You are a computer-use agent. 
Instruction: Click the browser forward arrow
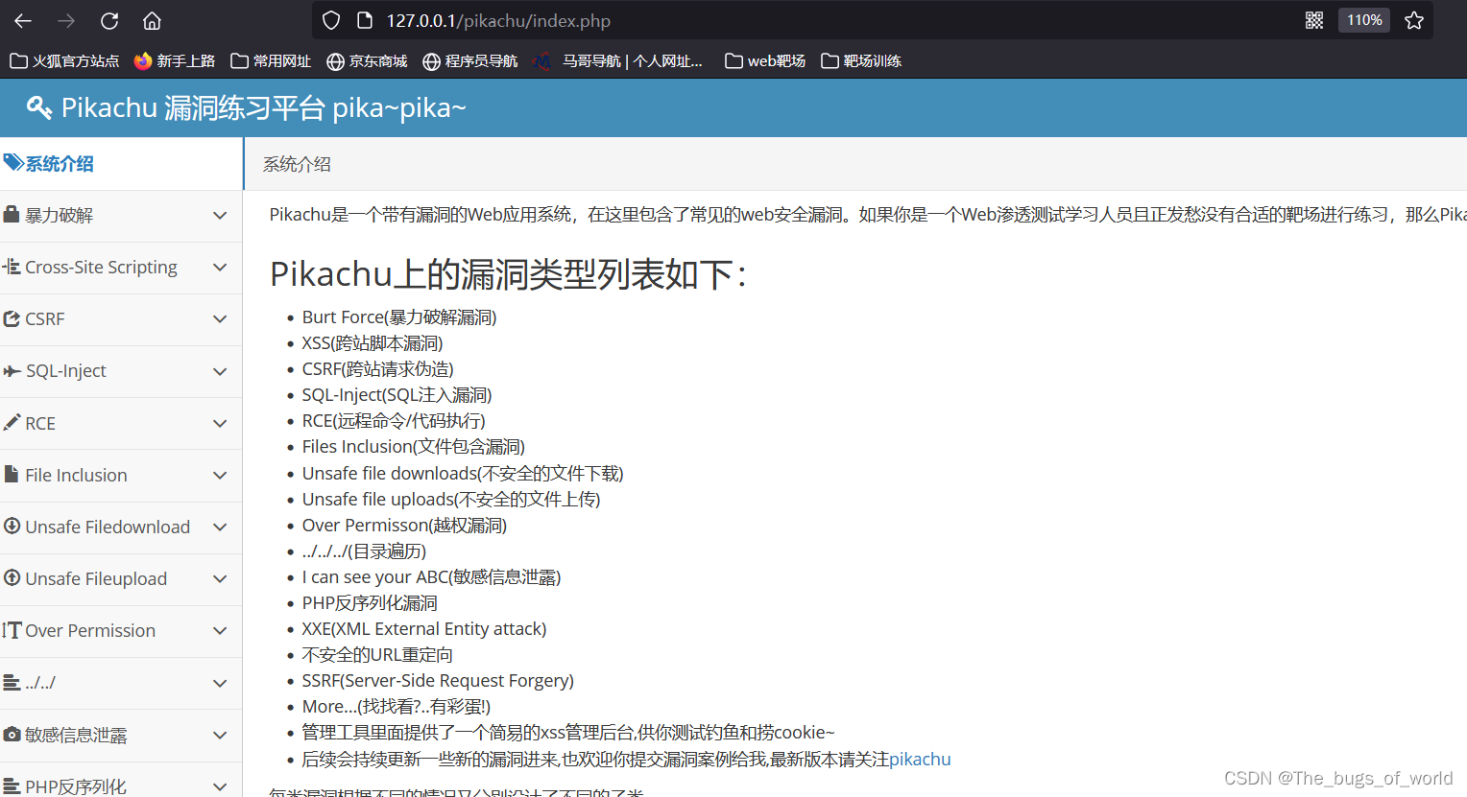point(66,20)
